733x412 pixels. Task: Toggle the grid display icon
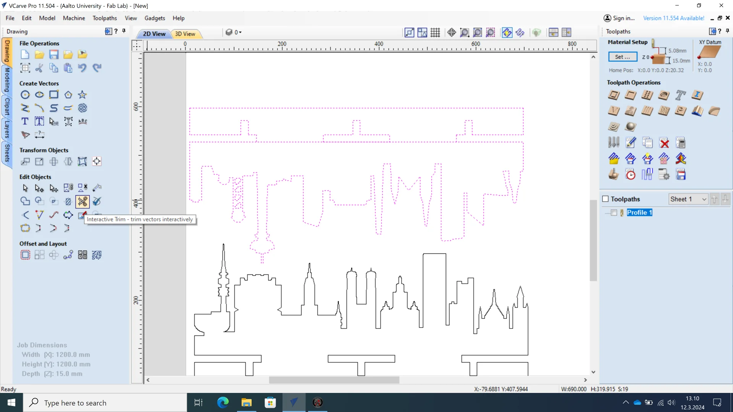click(435, 32)
